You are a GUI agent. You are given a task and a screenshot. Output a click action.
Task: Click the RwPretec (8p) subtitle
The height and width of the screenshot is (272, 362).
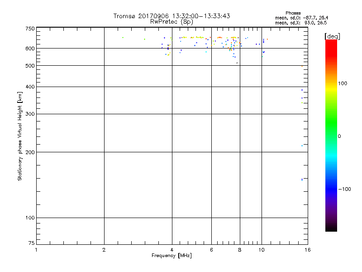click(171, 21)
